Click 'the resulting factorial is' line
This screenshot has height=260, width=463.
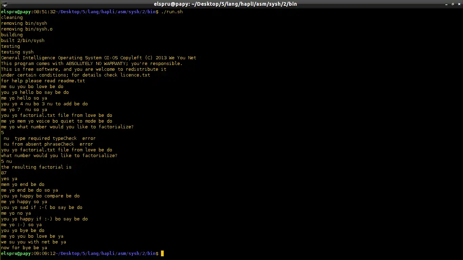pyautogui.click(x=36, y=167)
